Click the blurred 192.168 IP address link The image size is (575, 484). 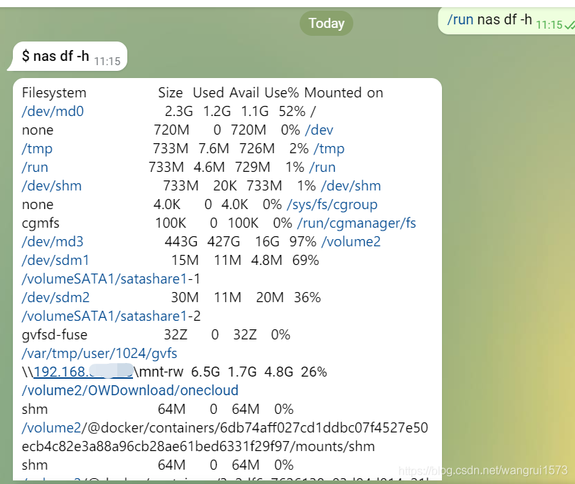click(83, 372)
